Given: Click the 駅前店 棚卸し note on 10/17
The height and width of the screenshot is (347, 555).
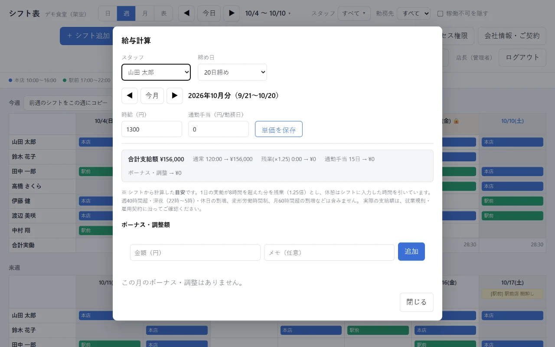Looking at the screenshot, I should coord(513,294).
